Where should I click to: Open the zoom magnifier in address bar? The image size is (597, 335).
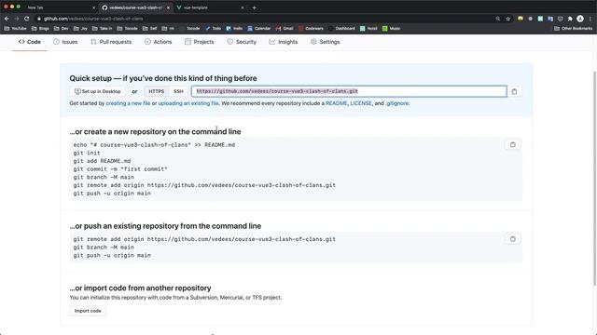point(497,19)
